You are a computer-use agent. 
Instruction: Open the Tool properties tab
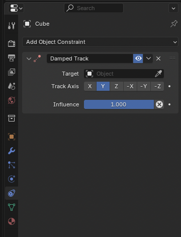pos(12,26)
